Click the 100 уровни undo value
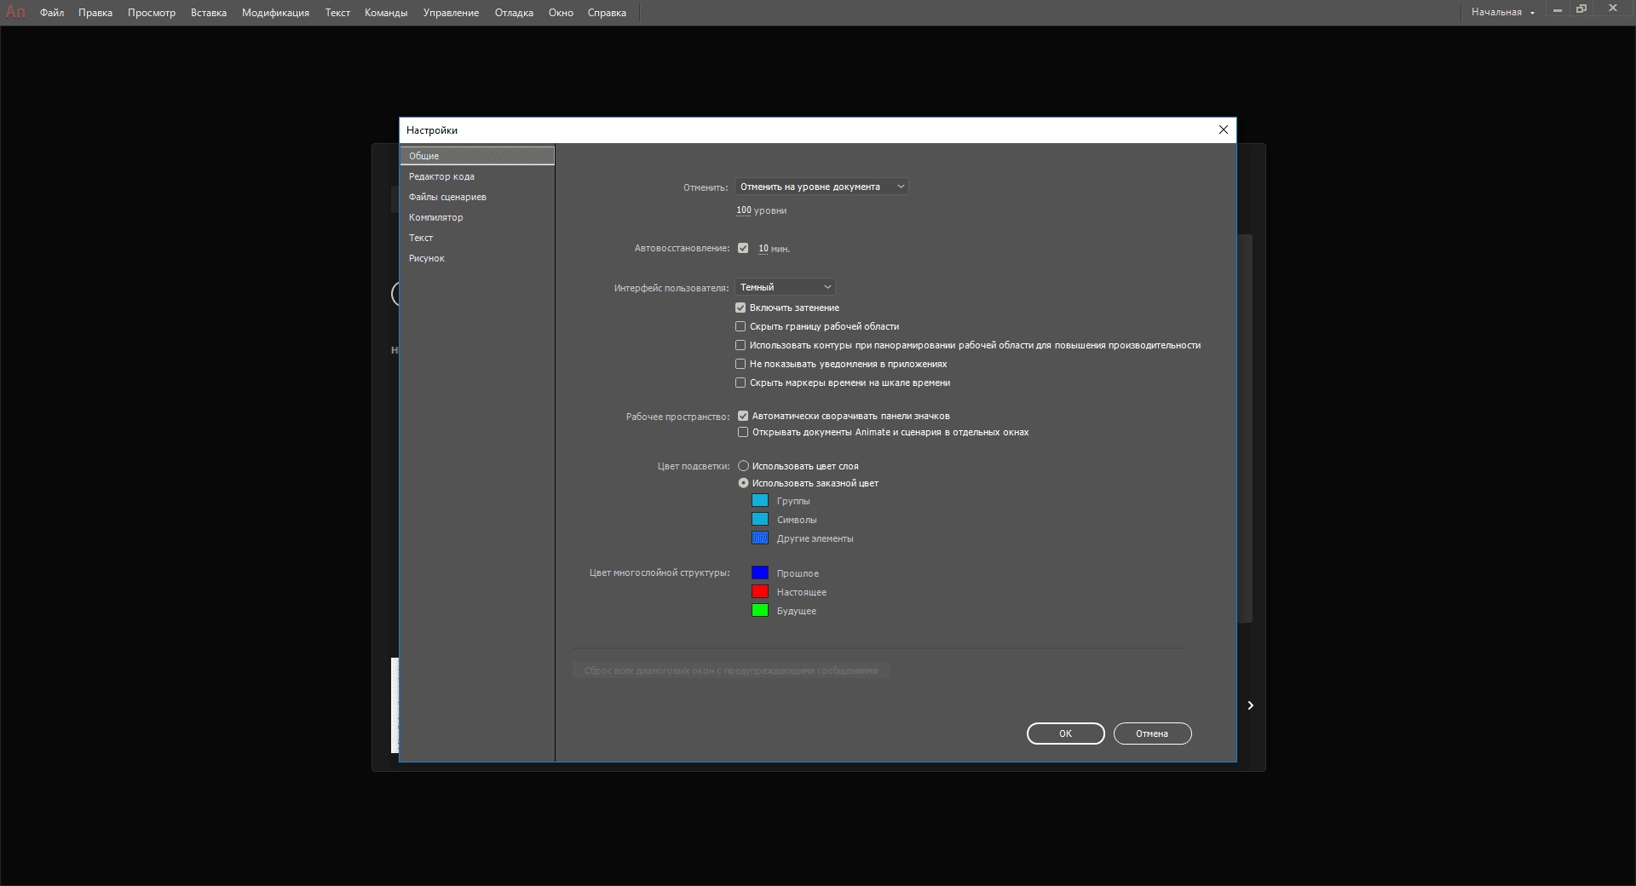This screenshot has width=1636, height=886. 743,210
